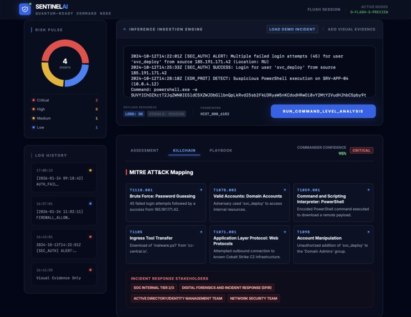The width and height of the screenshot is (411, 317).
Task: Open the T1059.001 PowerShell interpreter card
Action: (x=333, y=202)
